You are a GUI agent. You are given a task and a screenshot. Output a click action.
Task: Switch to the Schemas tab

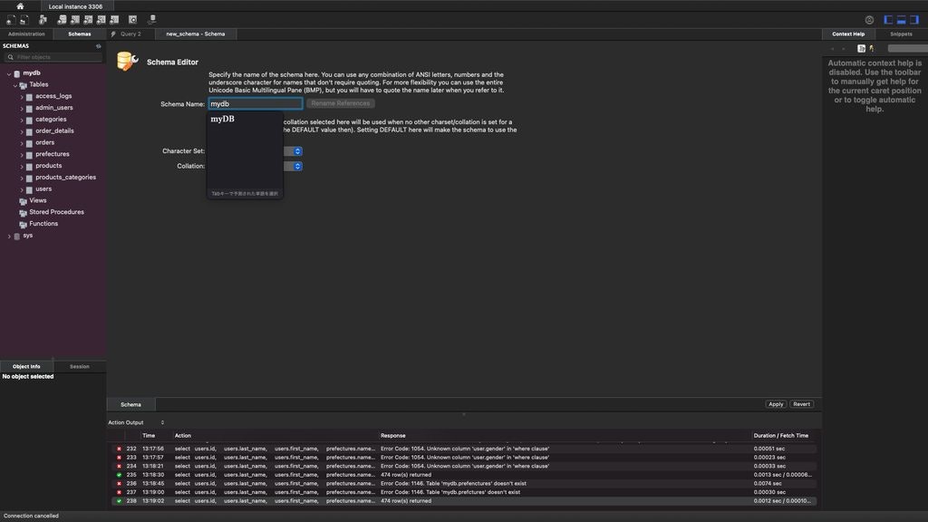click(x=80, y=34)
